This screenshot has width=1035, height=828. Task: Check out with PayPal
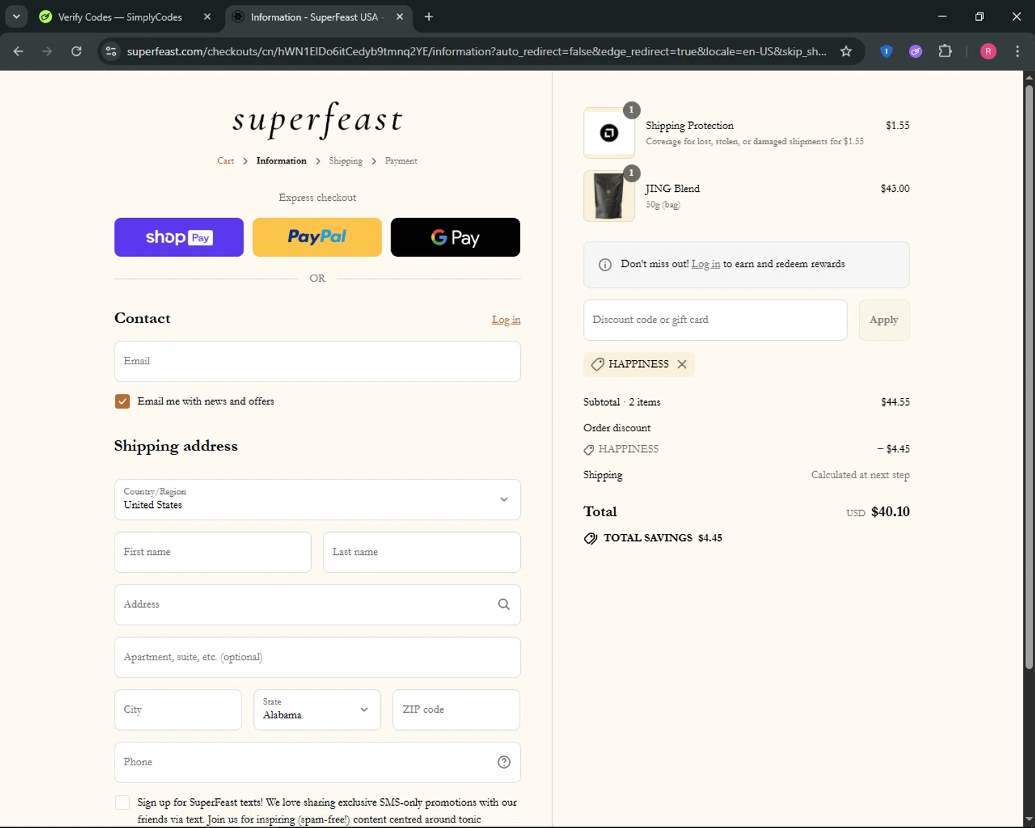click(317, 237)
